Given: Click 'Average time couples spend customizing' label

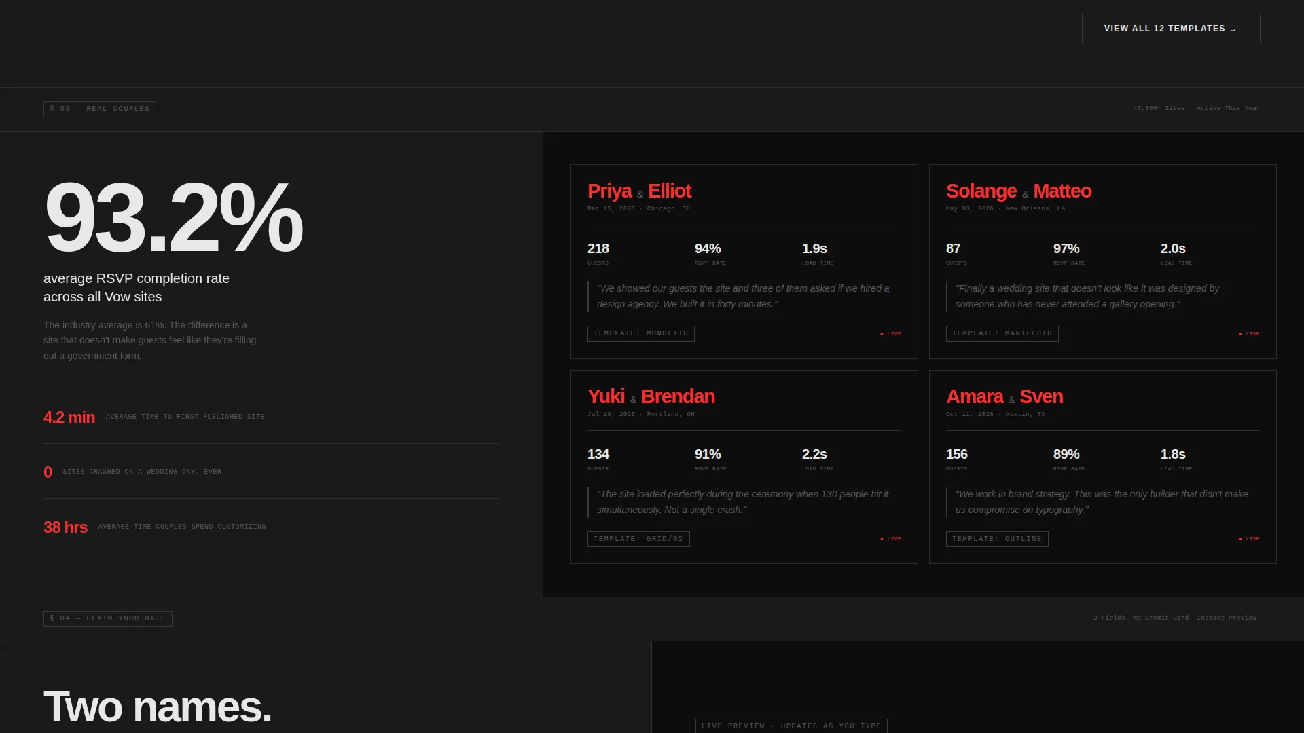Looking at the screenshot, I should pos(182,527).
